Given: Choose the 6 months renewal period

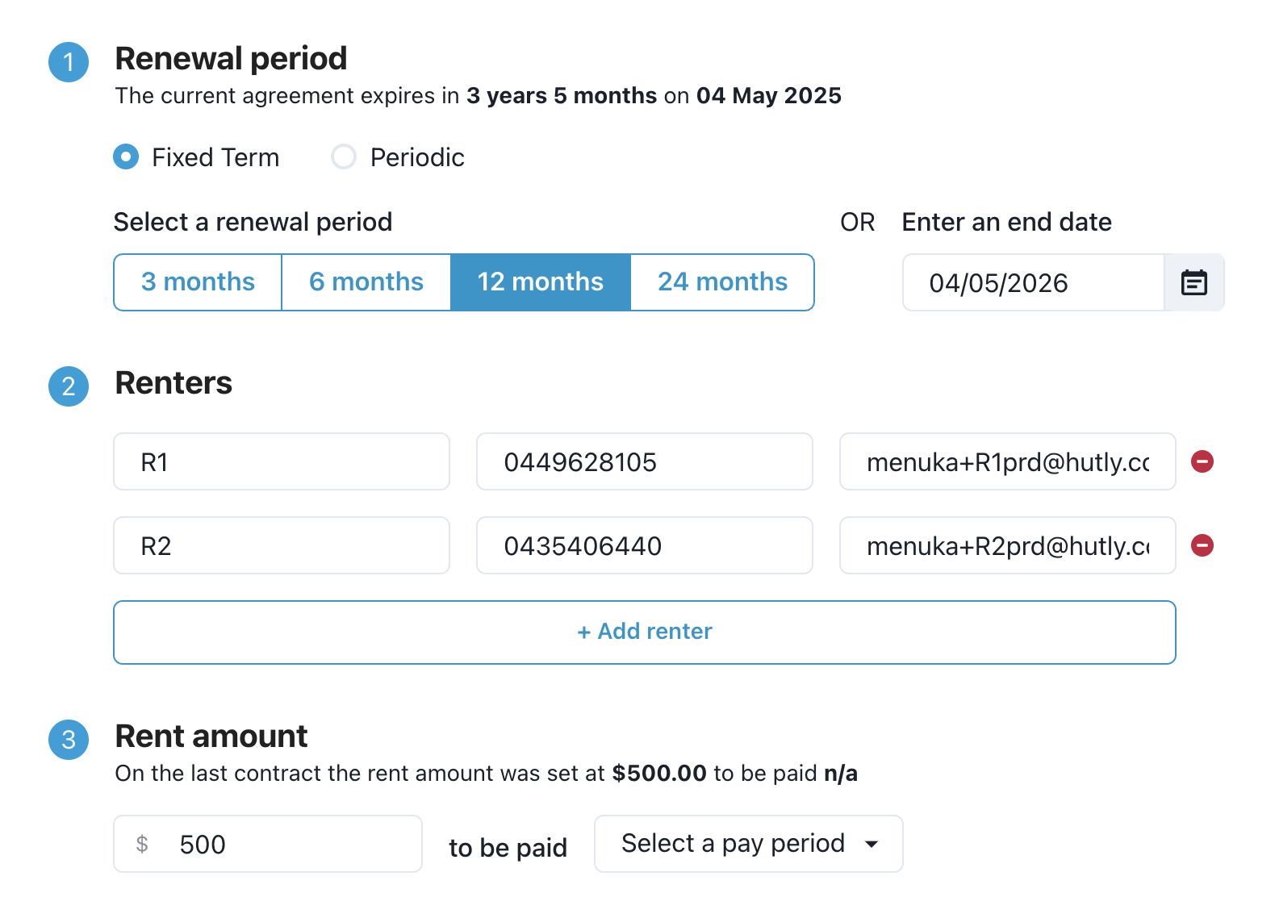Looking at the screenshot, I should tap(366, 282).
